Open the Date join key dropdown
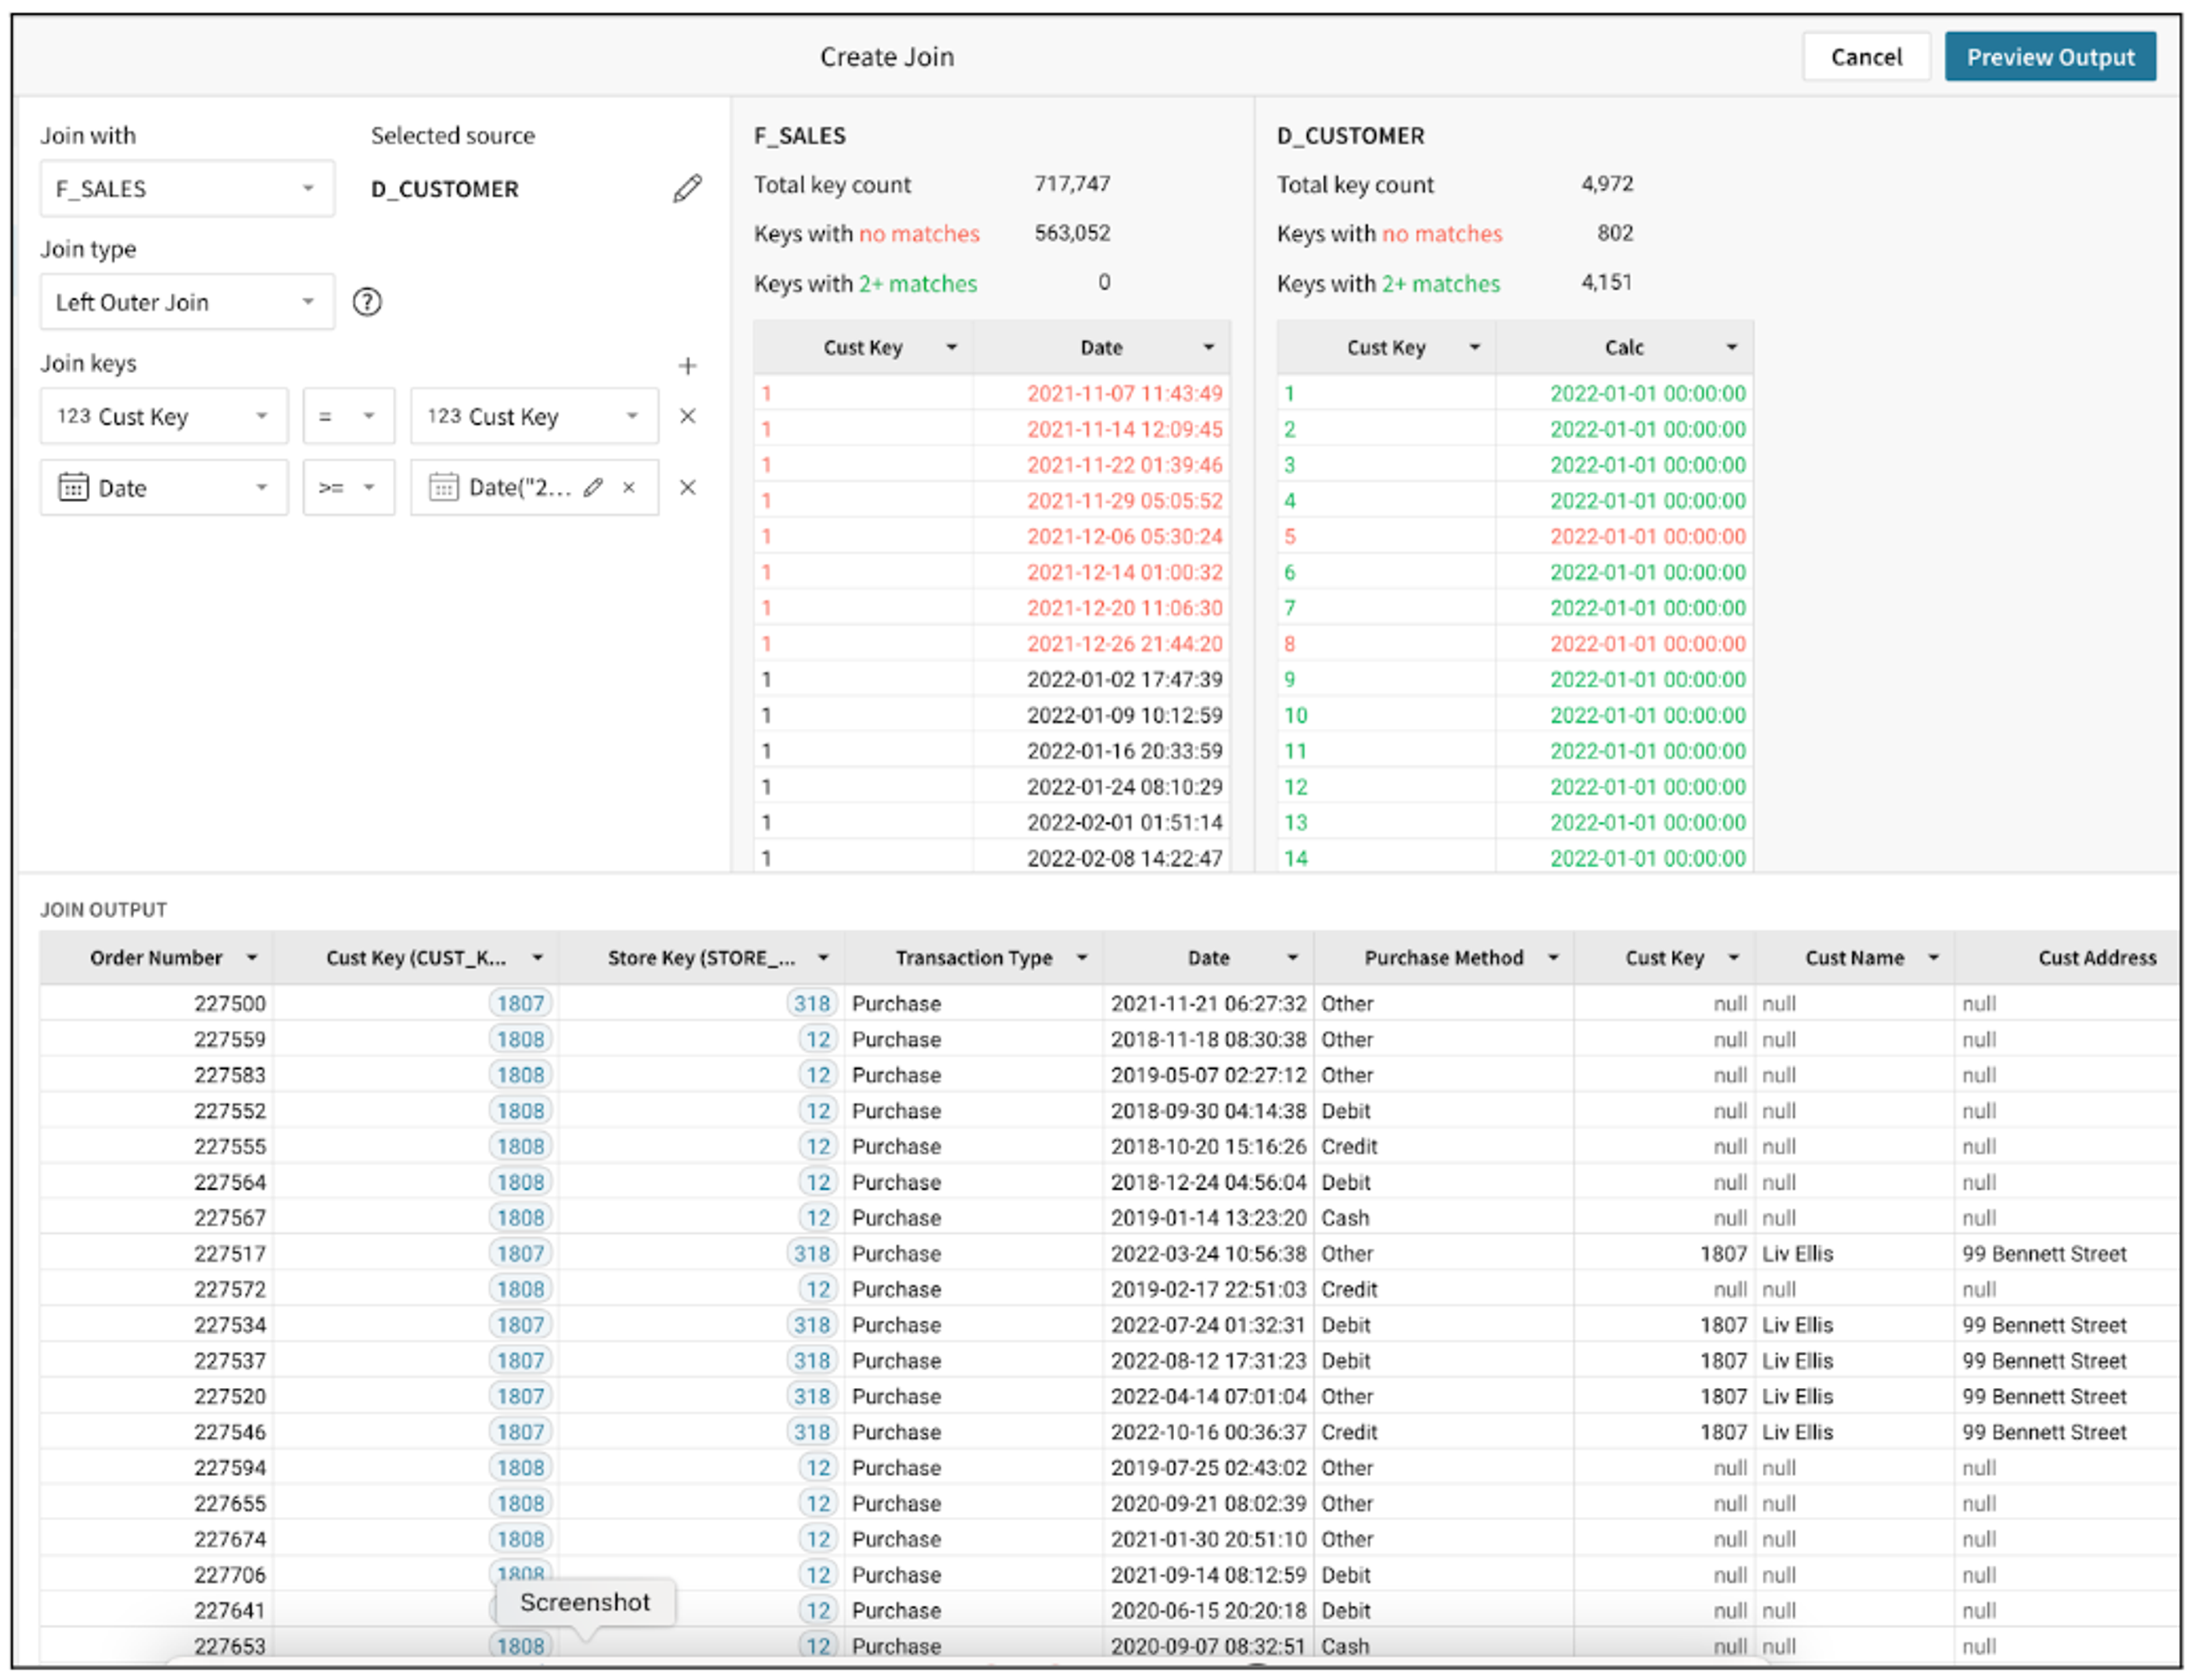Viewport: 2192px width, 1680px height. [x=164, y=487]
